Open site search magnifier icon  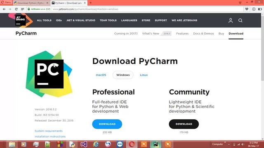coord(240,21)
